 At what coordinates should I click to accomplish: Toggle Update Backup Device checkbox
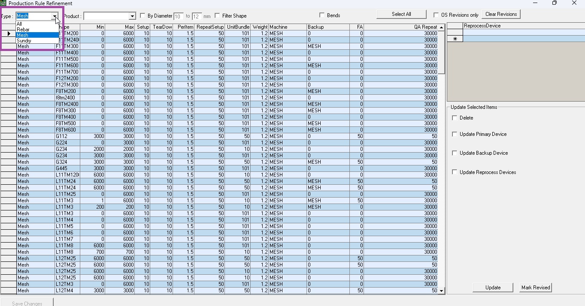pos(455,153)
